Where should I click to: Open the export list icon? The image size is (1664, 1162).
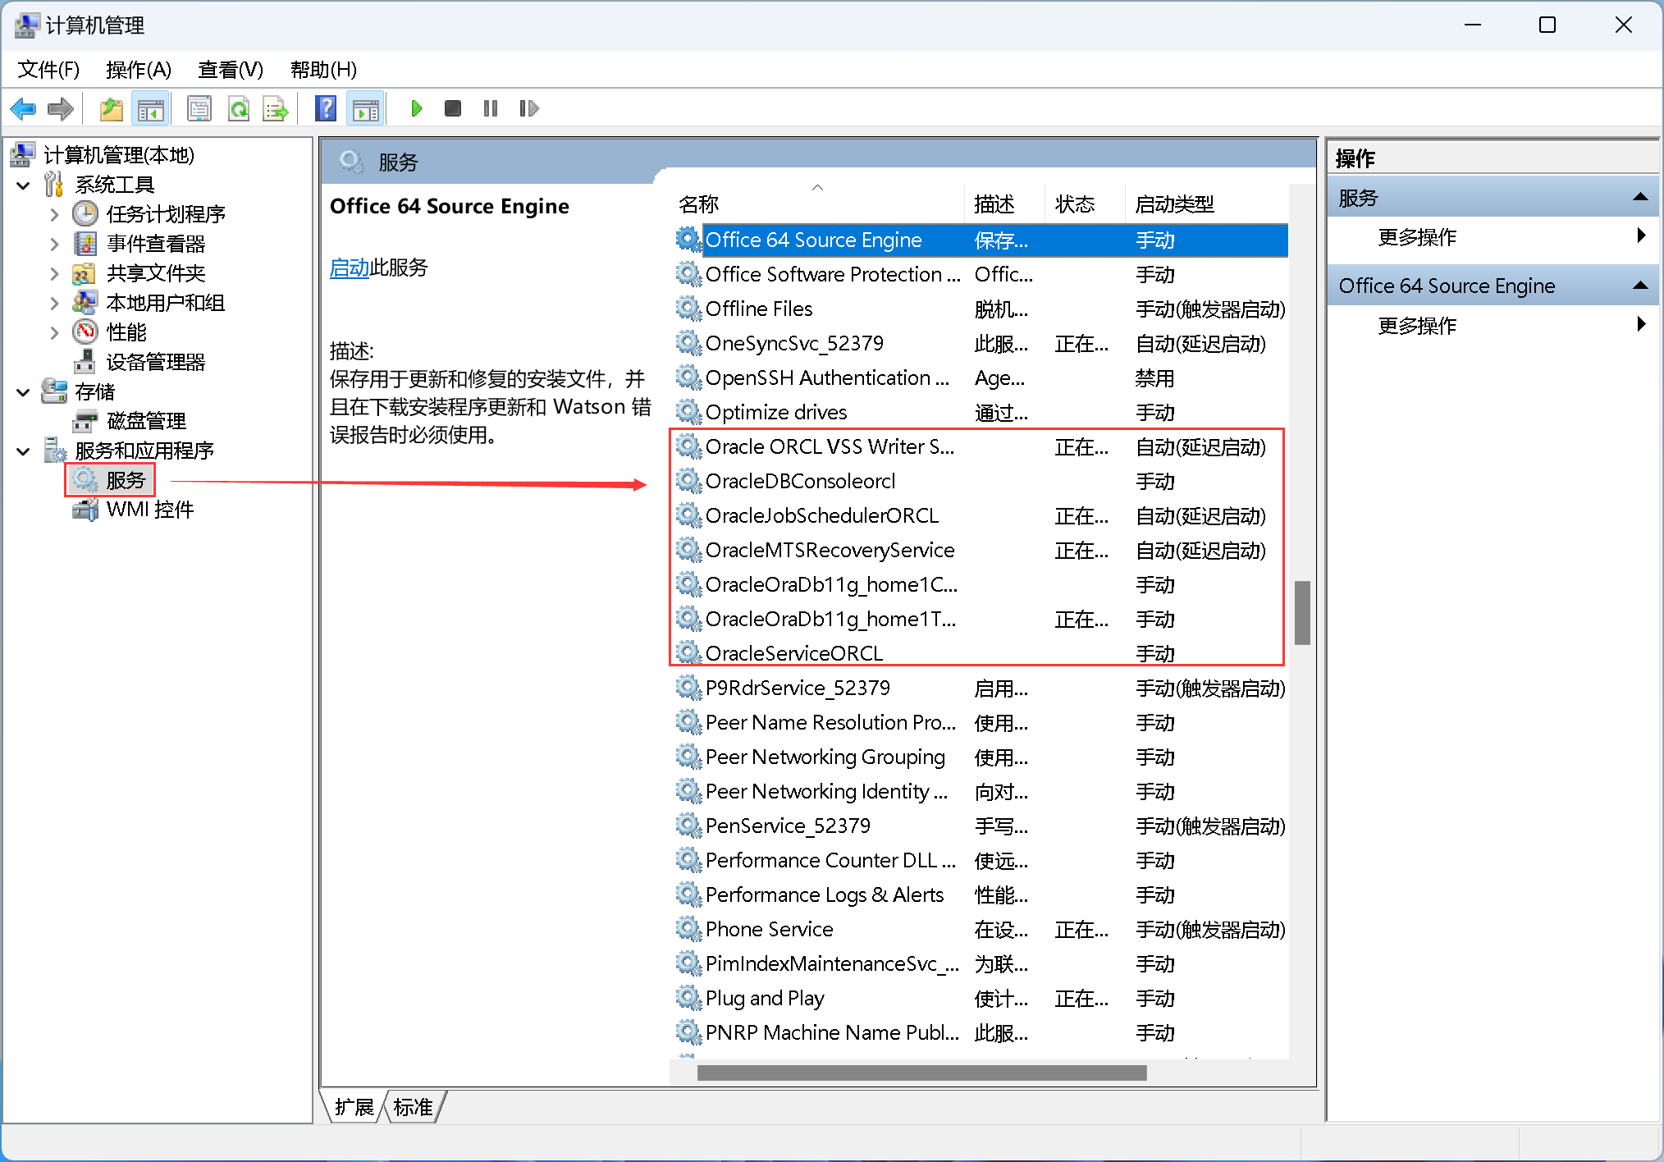click(275, 108)
